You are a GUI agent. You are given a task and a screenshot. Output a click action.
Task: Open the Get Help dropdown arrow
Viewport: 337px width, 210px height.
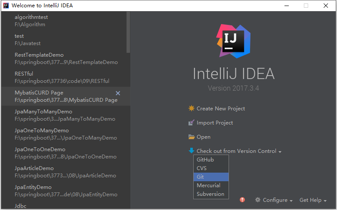pyautogui.click(x=325, y=201)
